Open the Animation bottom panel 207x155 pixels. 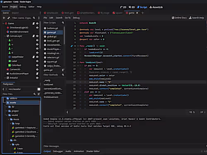coord(79,151)
